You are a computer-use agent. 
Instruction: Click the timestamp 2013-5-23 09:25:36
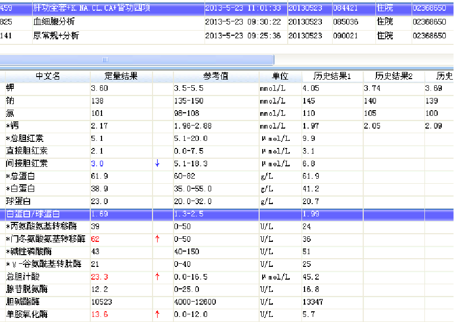coord(243,36)
